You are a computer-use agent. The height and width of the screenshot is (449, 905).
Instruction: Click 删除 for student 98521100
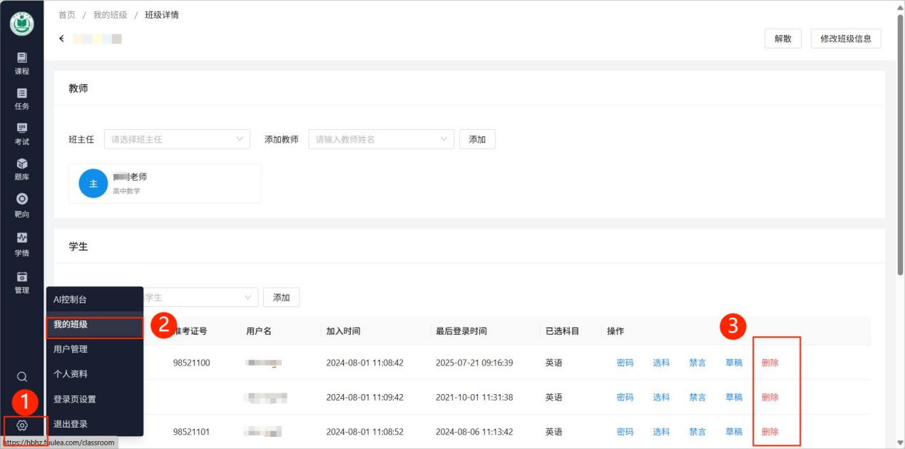770,363
